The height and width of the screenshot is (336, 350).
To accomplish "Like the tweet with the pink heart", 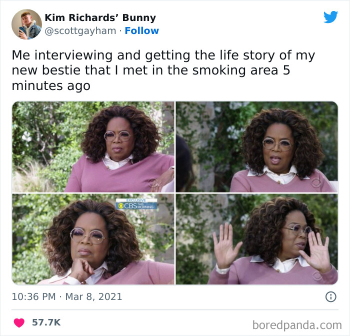I will click(x=19, y=322).
